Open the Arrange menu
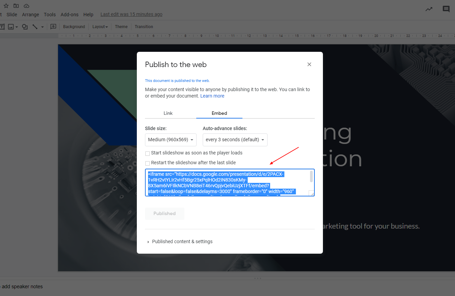The image size is (455, 296). [x=31, y=15]
